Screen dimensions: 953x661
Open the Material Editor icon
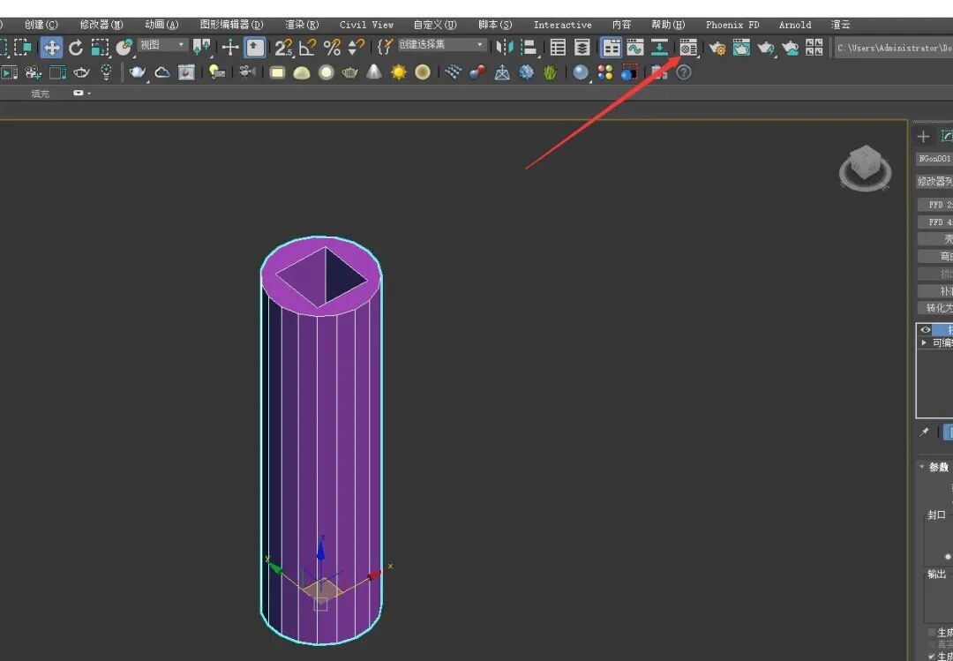688,48
